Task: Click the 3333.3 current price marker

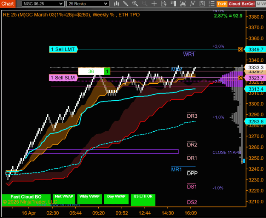Action: point(255,68)
